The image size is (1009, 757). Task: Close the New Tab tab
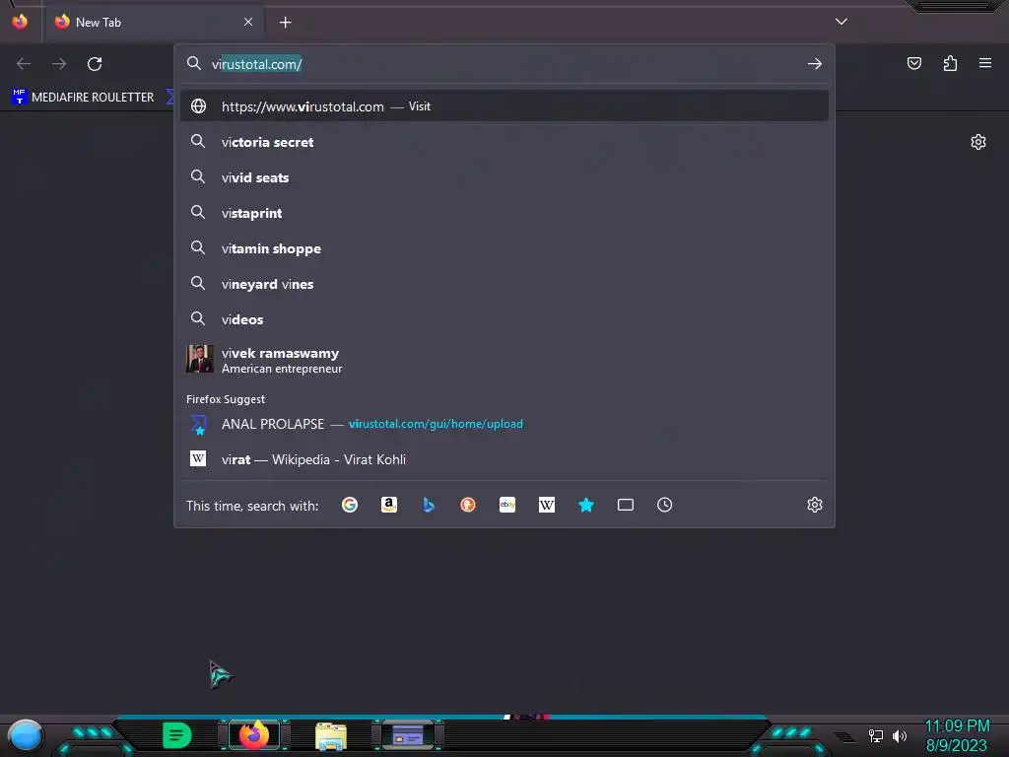[x=248, y=22]
